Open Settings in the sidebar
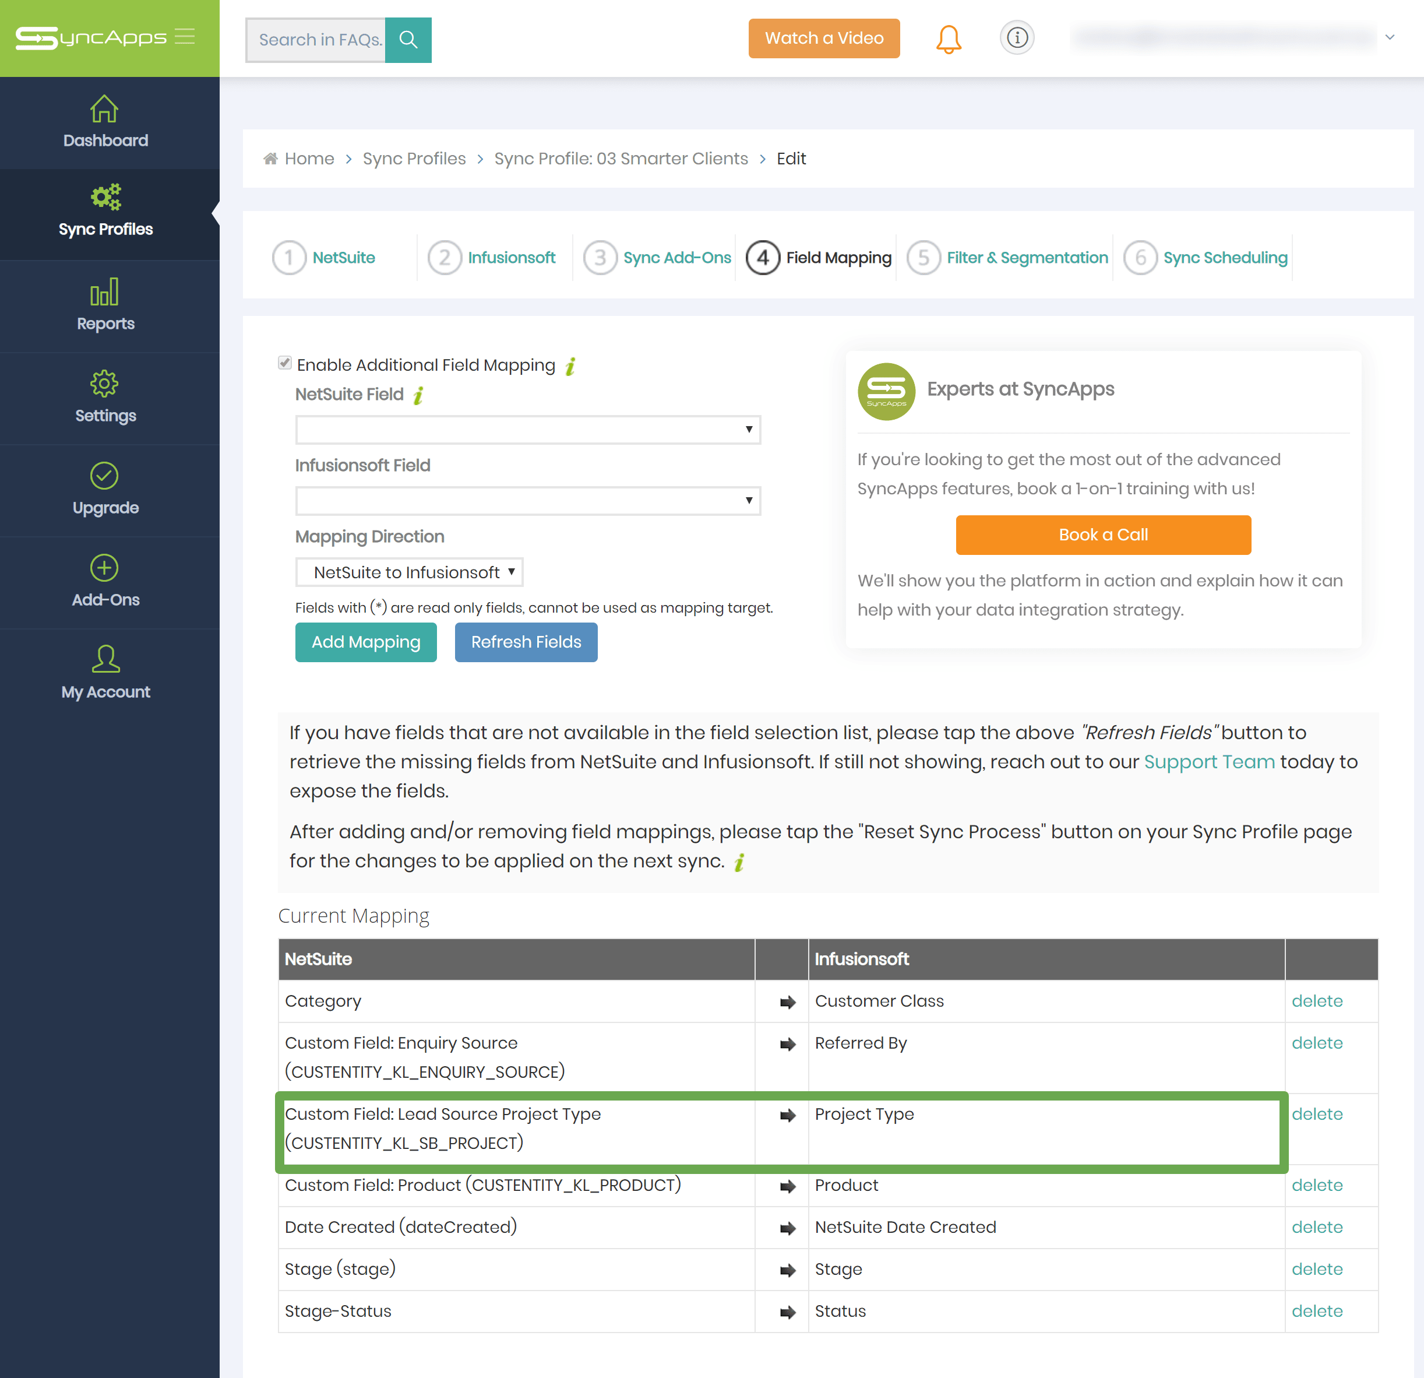Image resolution: width=1424 pixels, height=1378 pixels. [x=106, y=398]
